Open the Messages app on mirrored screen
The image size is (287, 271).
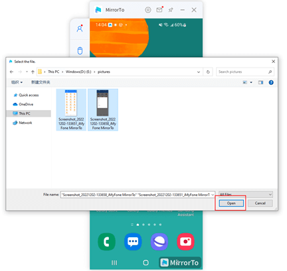[133, 242]
